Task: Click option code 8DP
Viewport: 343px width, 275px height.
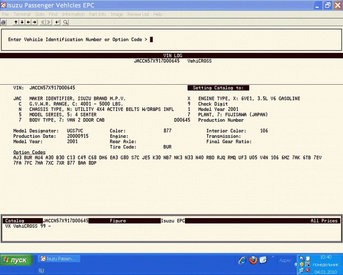Action: click(x=92, y=163)
